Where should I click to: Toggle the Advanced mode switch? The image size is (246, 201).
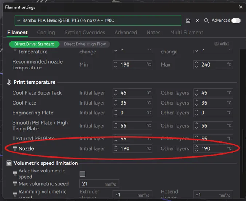point(236,20)
